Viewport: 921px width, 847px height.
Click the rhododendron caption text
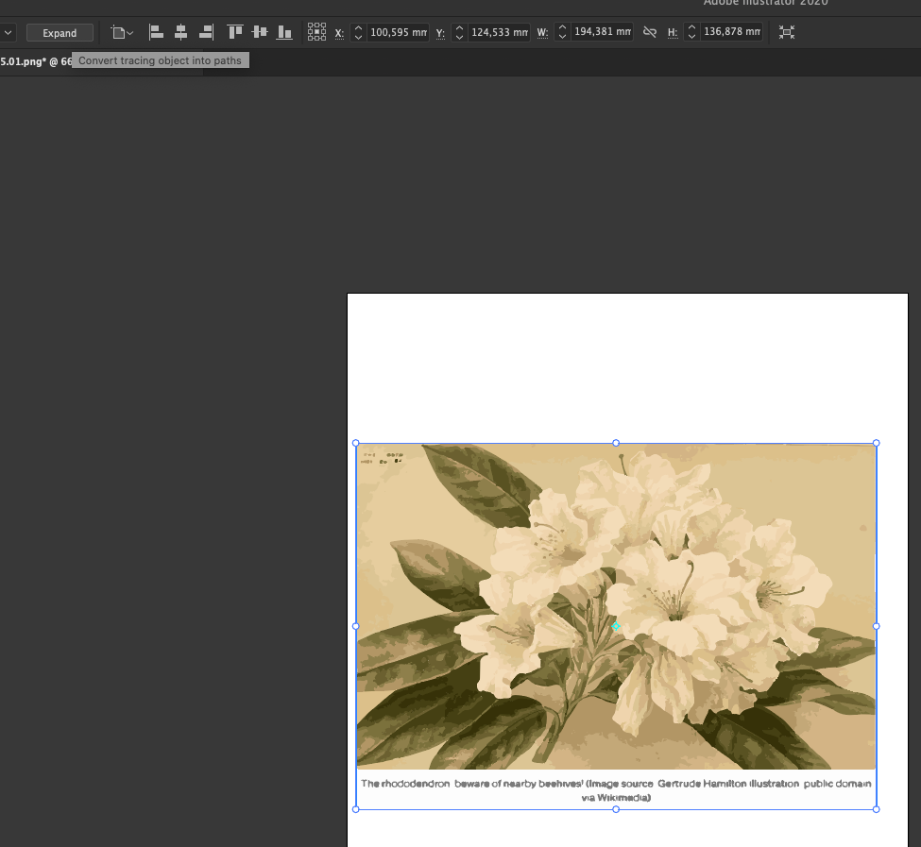[x=616, y=790]
